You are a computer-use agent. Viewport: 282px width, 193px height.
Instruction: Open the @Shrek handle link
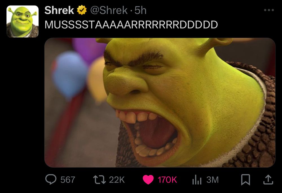pos(109,10)
